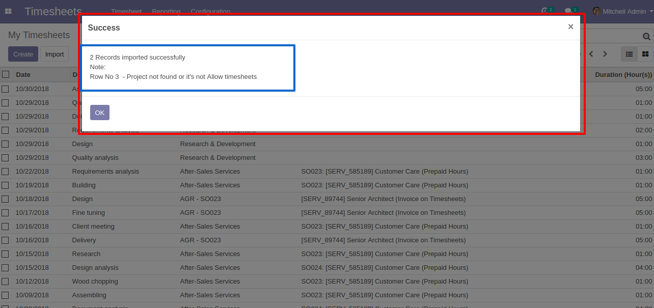This screenshot has height=308, width=654.
Task: Select checkbox for 10/17/2018 Fine tuning row
Action: pyautogui.click(x=5, y=213)
